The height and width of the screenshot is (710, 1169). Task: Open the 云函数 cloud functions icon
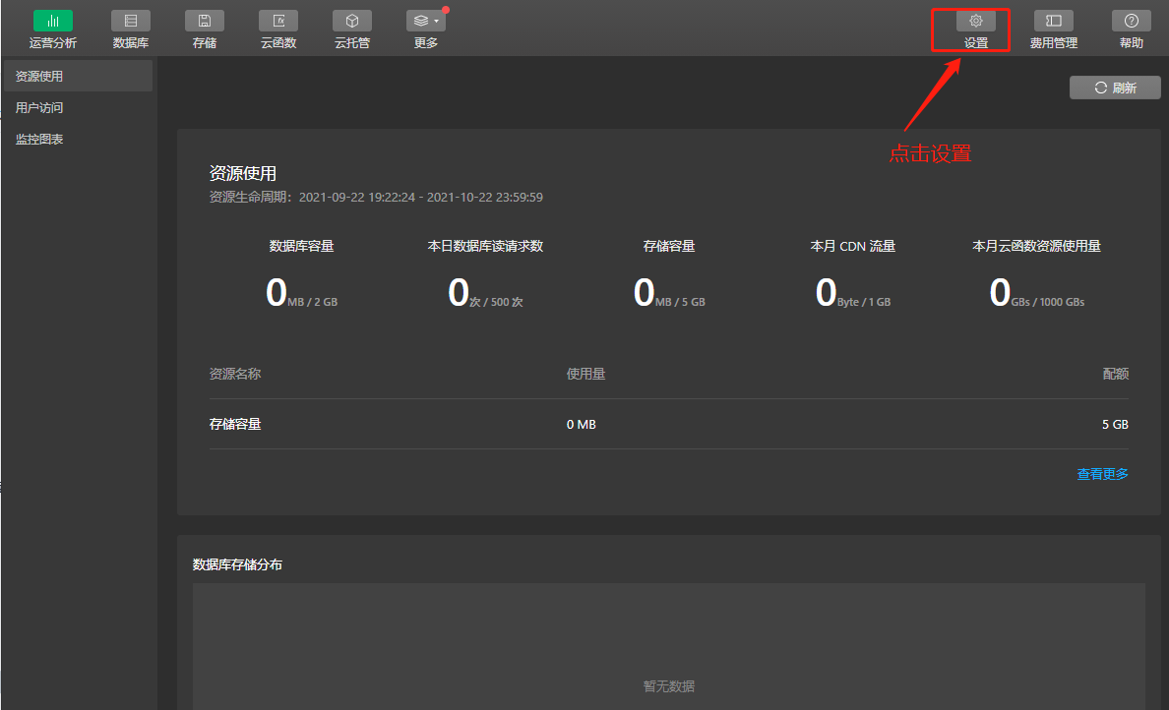278,21
